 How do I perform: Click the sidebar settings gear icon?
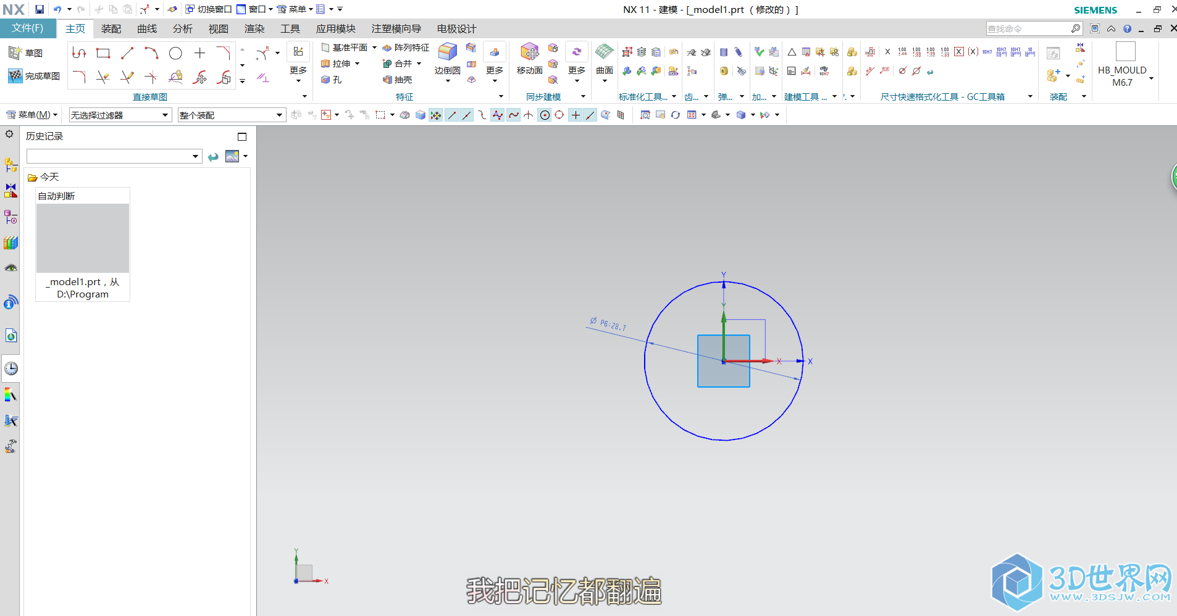(9, 134)
